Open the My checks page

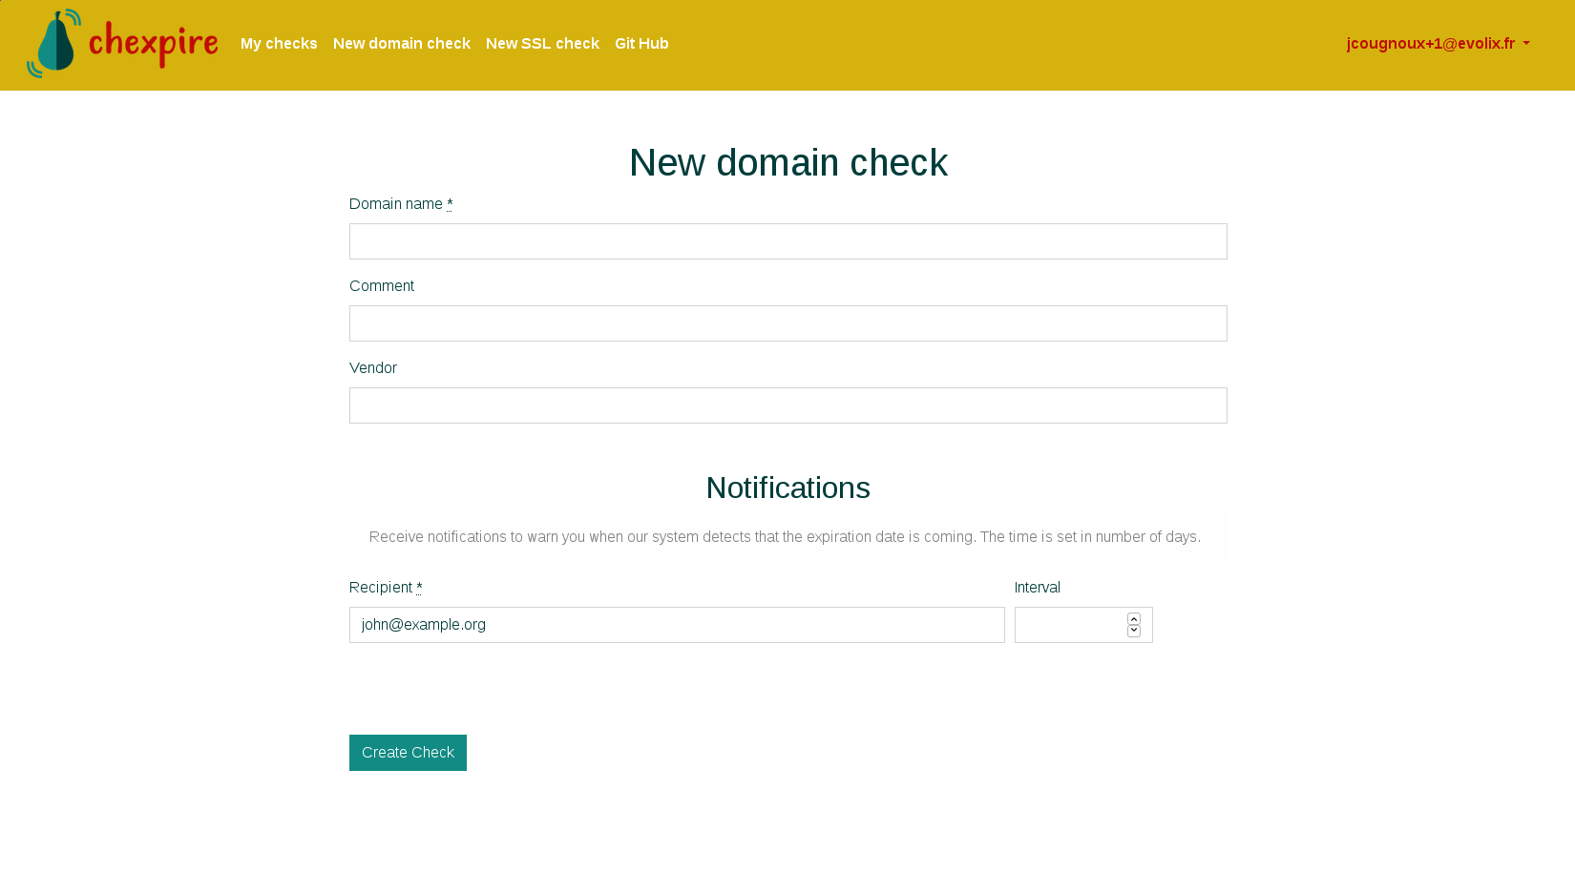click(279, 43)
